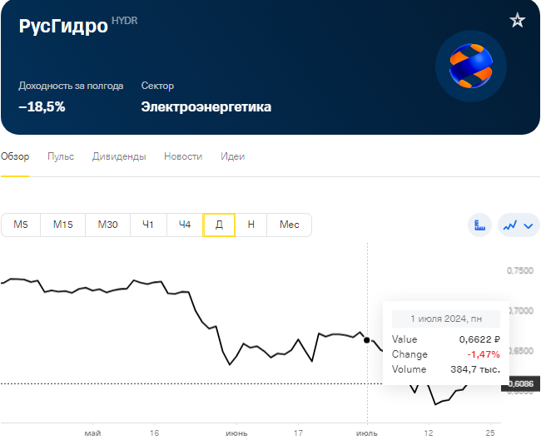Click the РусГидро company logo
This screenshot has width=541, height=440.
point(471,67)
